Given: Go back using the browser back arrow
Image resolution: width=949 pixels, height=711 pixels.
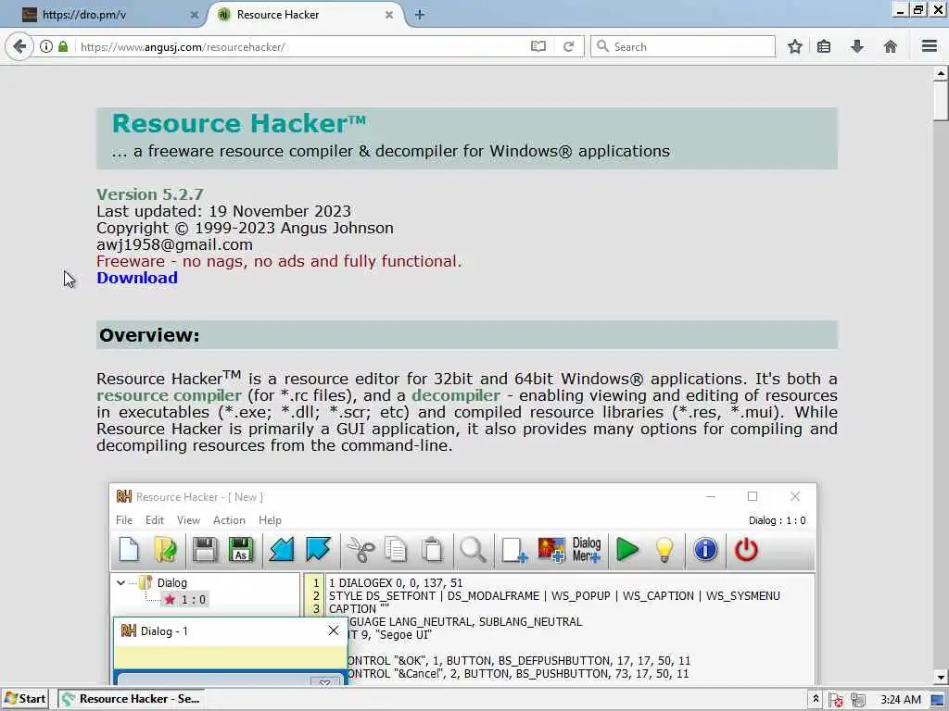Looking at the screenshot, I should [x=20, y=46].
